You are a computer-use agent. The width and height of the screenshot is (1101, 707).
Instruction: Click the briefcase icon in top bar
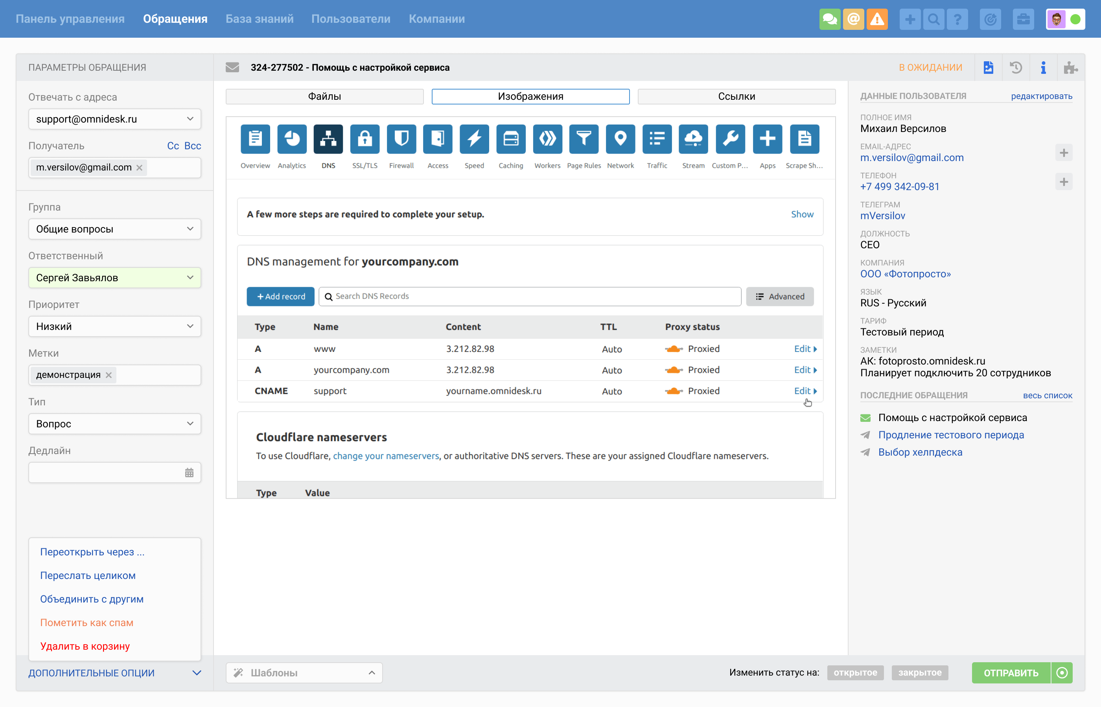(x=1023, y=19)
